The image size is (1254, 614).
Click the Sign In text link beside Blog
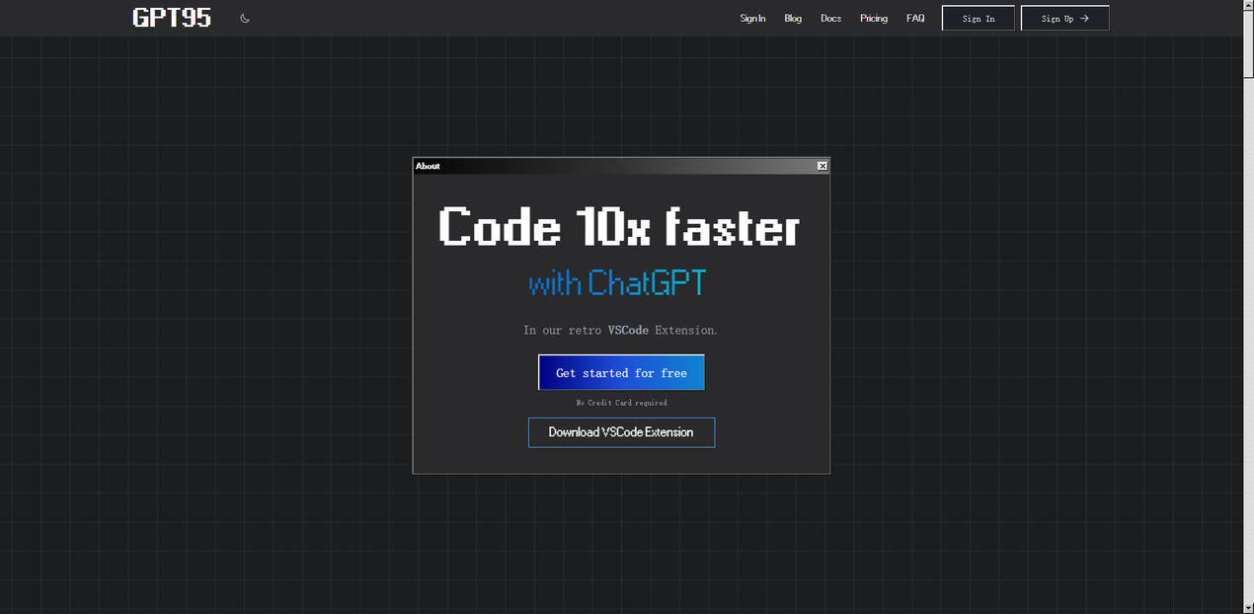point(752,18)
